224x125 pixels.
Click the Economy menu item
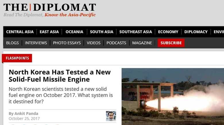point(168,32)
